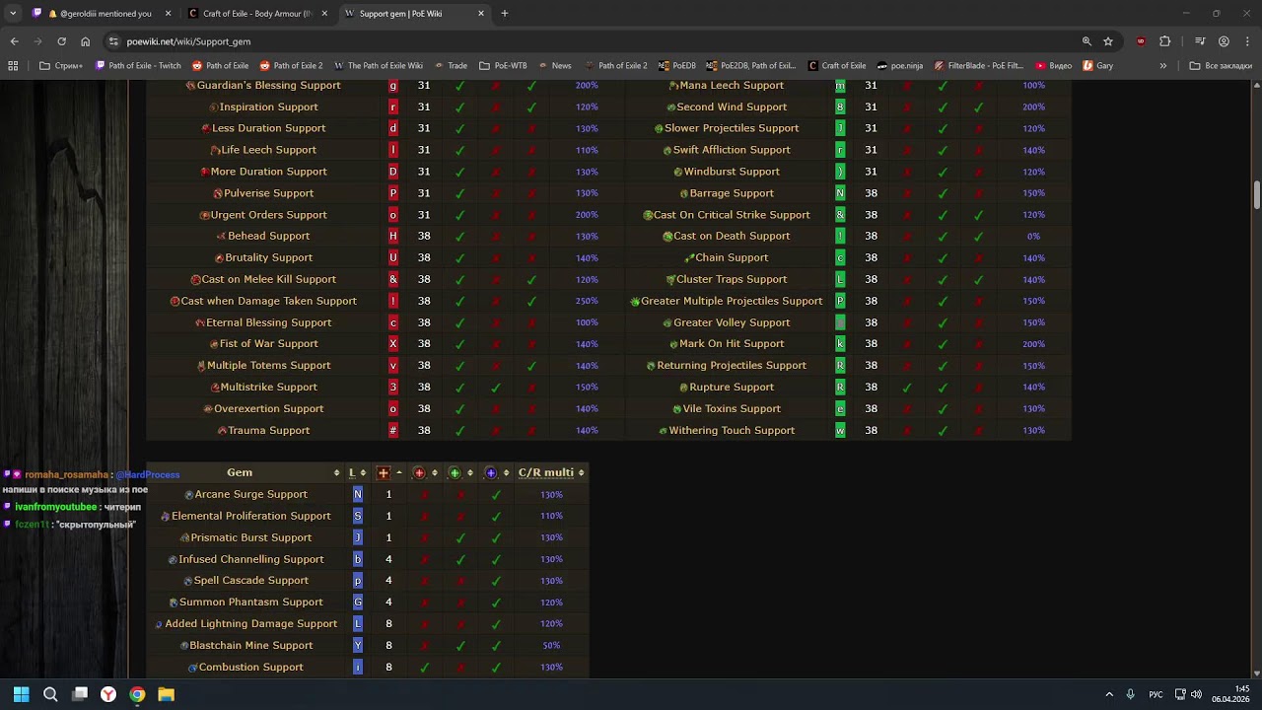Screen dimensions: 1262x710
Task: Open the Fist of War Support link
Action: point(269,344)
